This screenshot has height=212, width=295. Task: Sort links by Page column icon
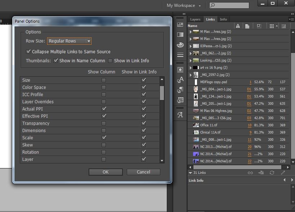pyautogui.click(x=247, y=26)
